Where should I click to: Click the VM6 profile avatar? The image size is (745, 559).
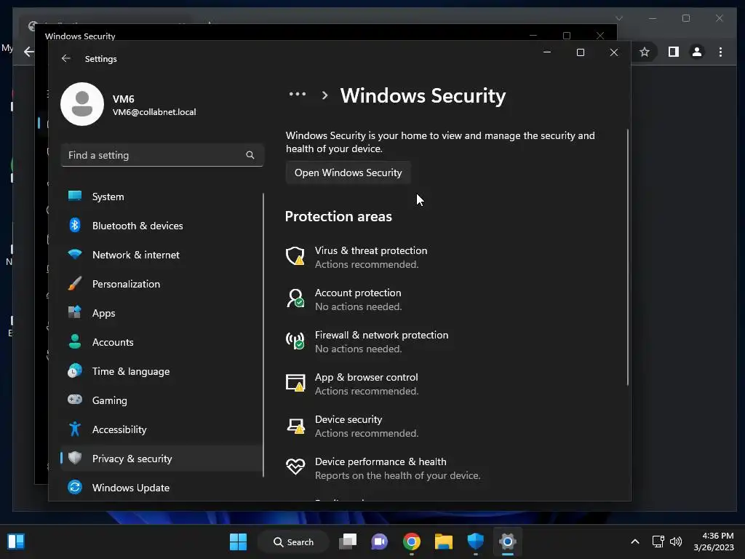pyautogui.click(x=82, y=104)
